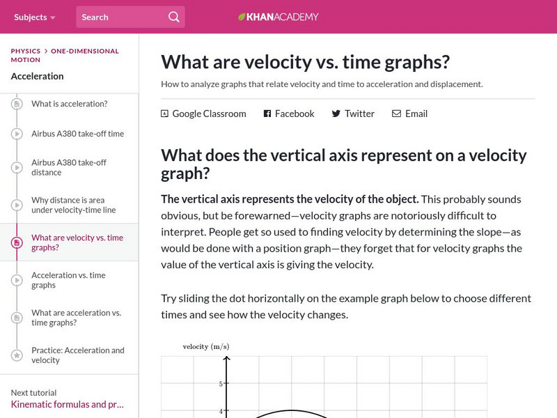Select What are acceleration vs. time graphs?
This screenshot has height=418, width=557.
[x=75, y=318]
